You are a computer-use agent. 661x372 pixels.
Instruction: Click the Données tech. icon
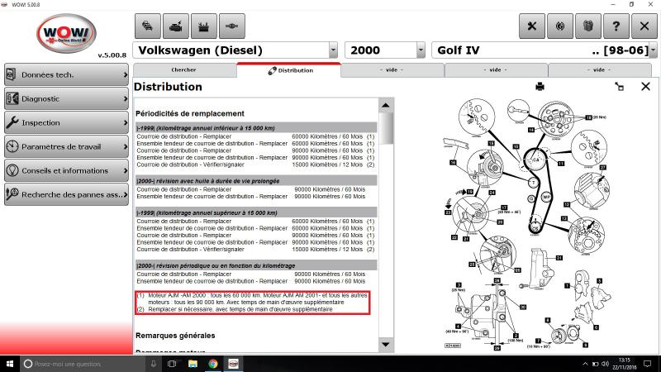click(x=12, y=74)
